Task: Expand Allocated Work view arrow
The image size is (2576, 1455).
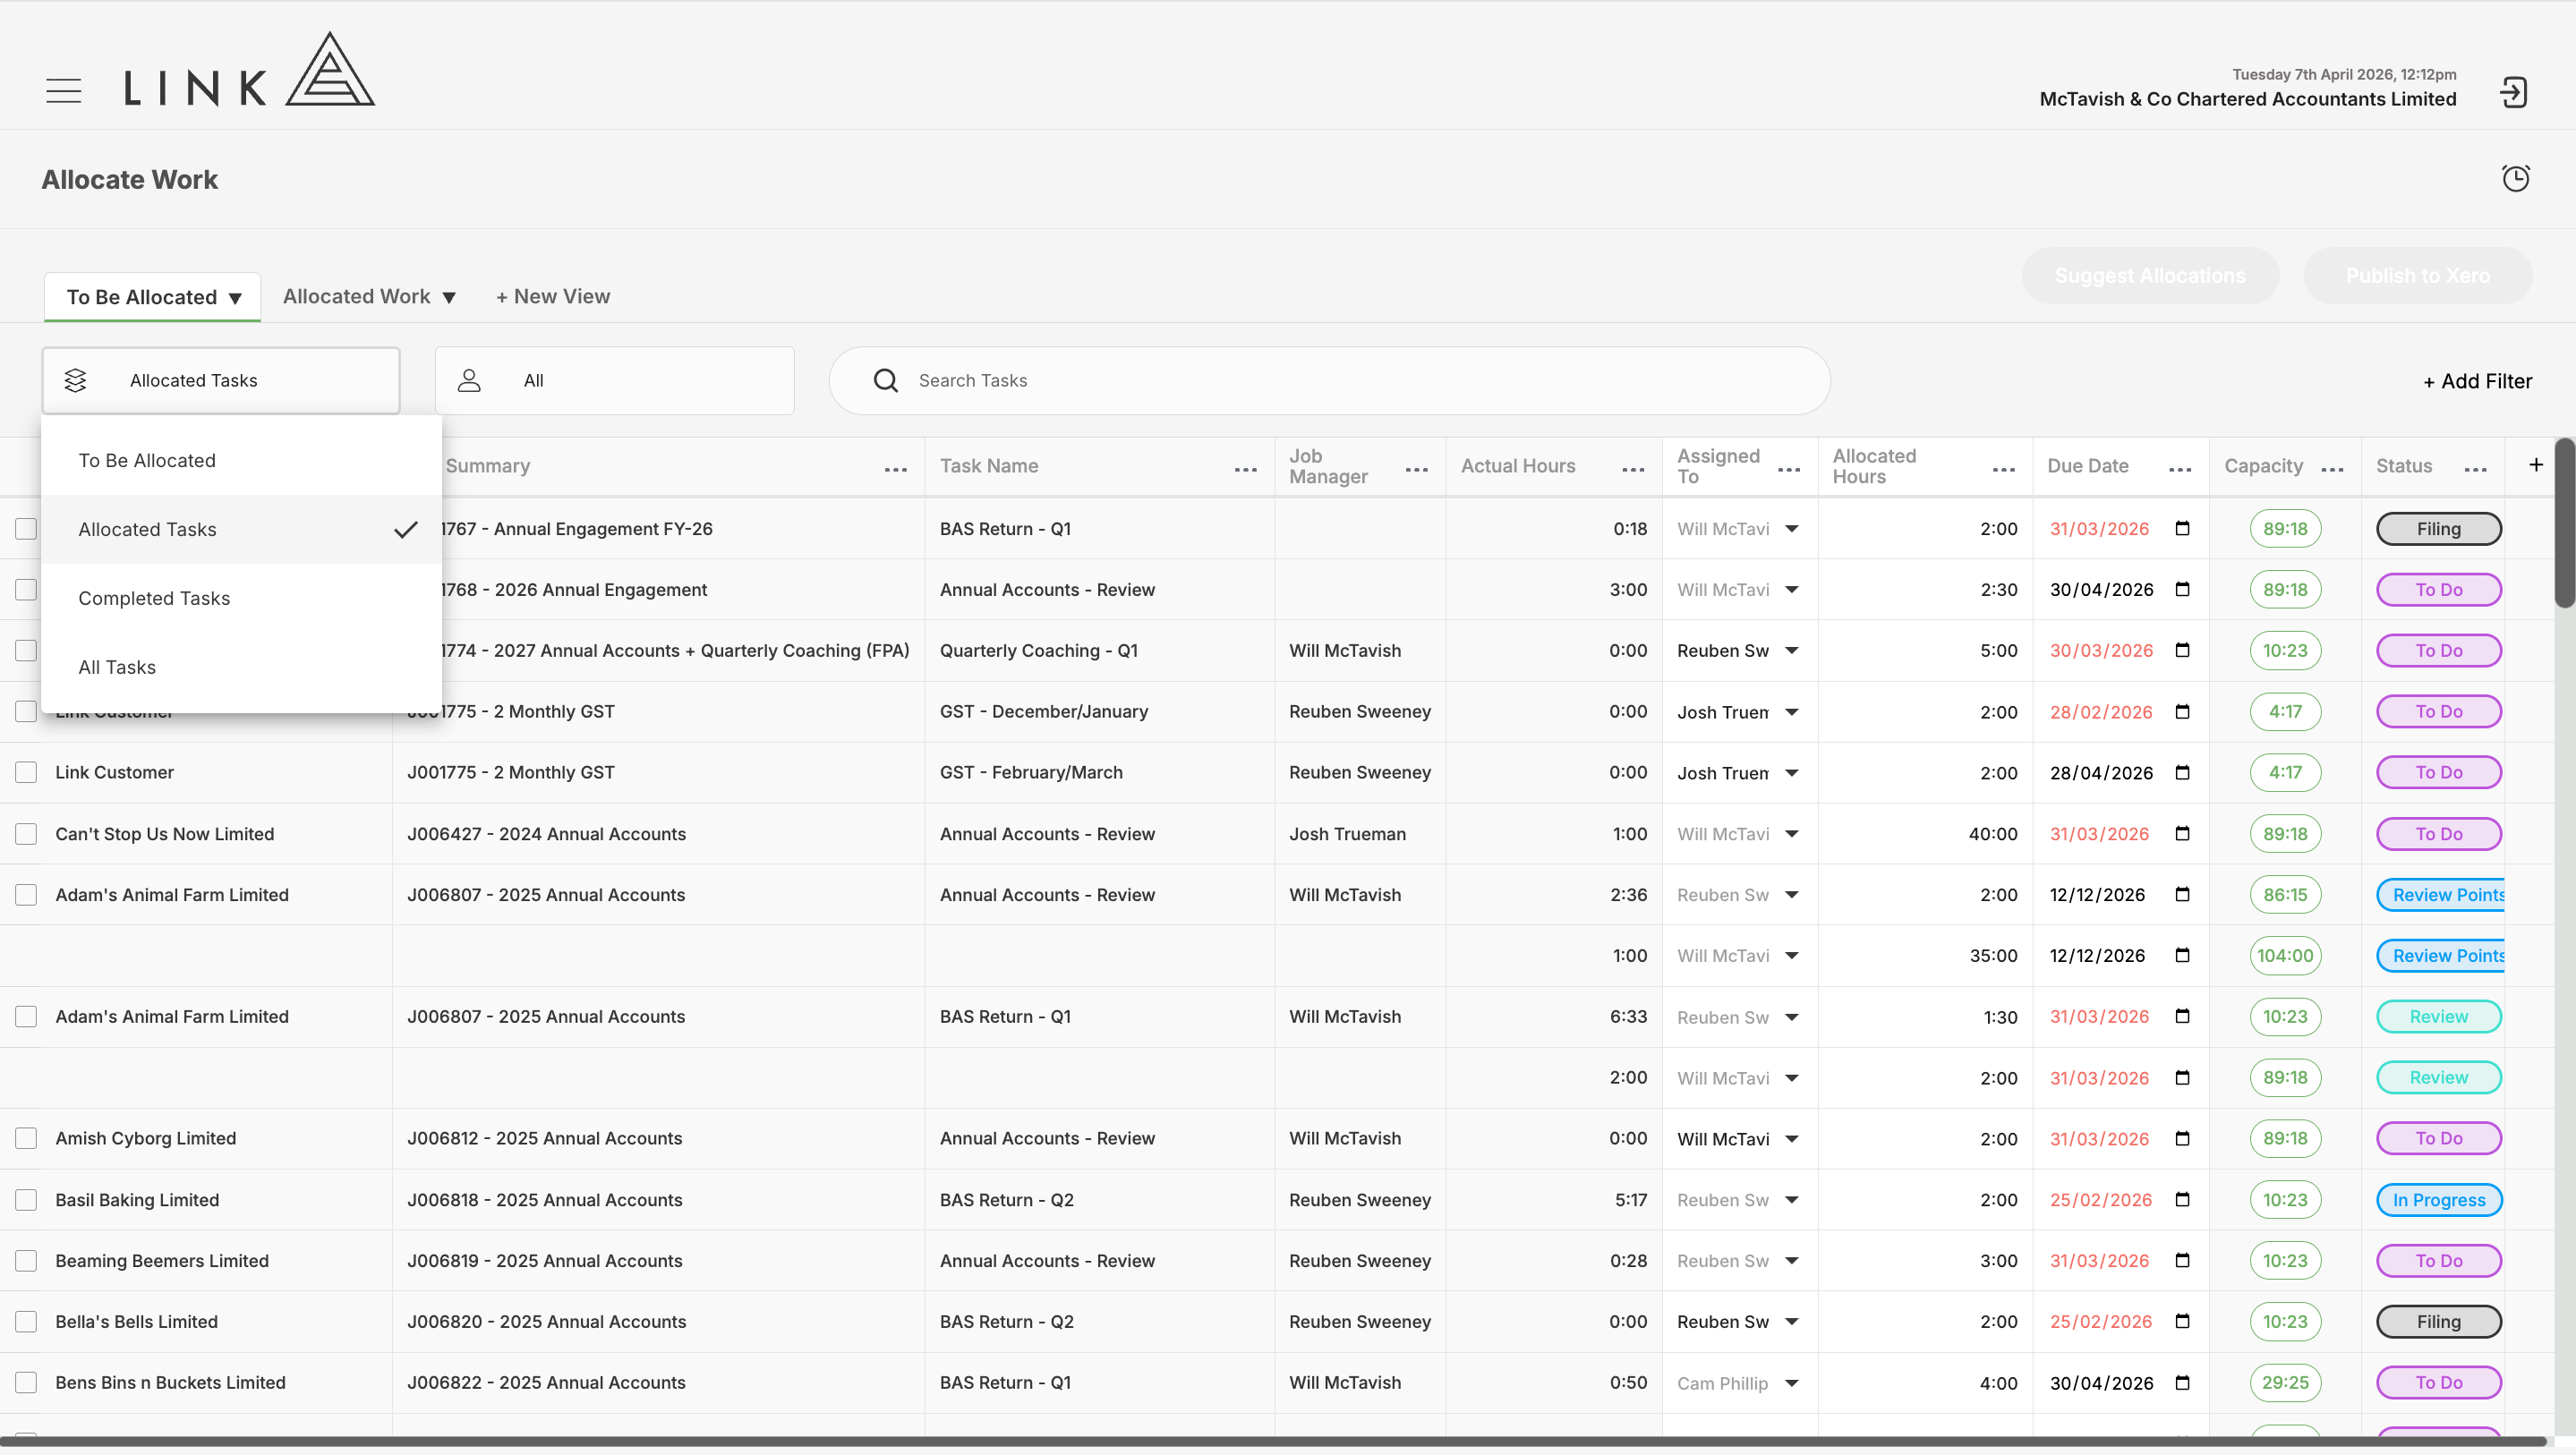Action: (x=449, y=298)
